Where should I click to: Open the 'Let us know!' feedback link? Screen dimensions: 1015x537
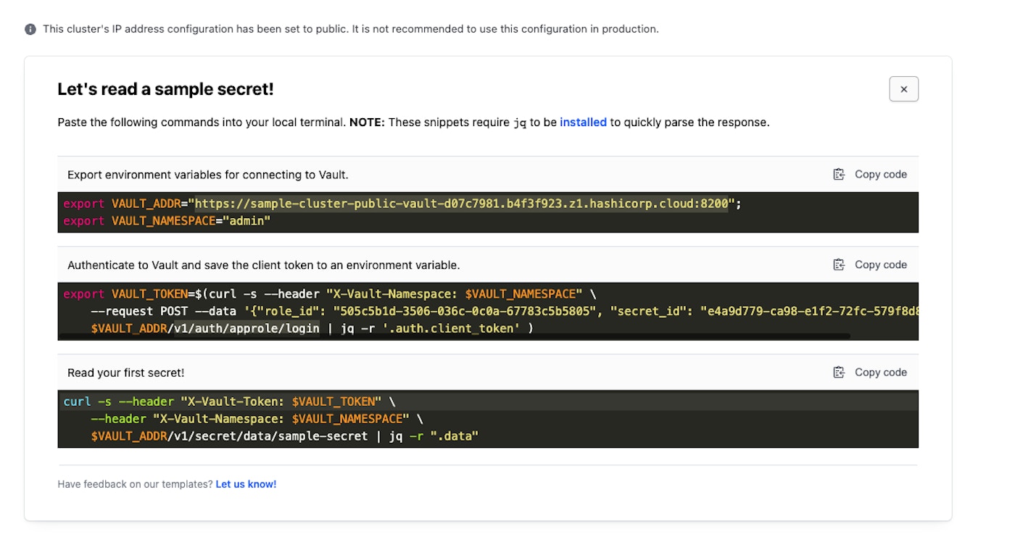pyautogui.click(x=246, y=484)
